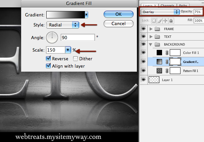Uncheck the Reverse checkbox

coord(48,59)
